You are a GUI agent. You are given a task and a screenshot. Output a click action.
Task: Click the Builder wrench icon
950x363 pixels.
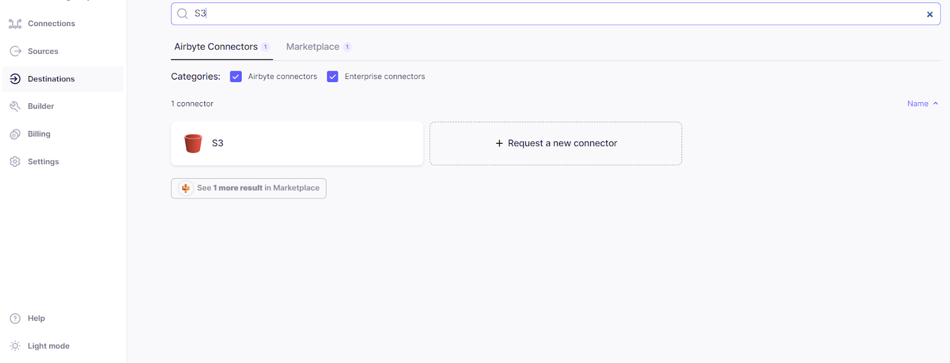click(x=15, y=106)
